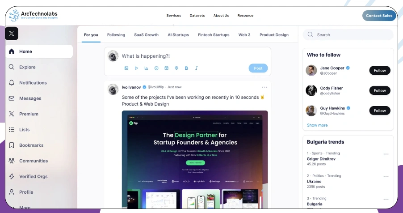403x213 pixels.
Task: Open the Datasets menu
Action: pyautogui.click(x=197, y=16)
